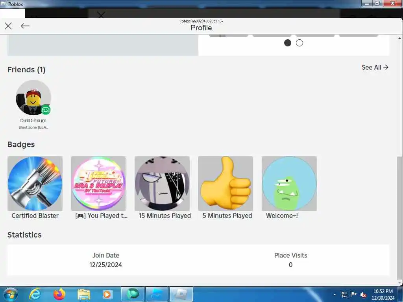Click the 15 Minutes Played label

coord(165,216)
